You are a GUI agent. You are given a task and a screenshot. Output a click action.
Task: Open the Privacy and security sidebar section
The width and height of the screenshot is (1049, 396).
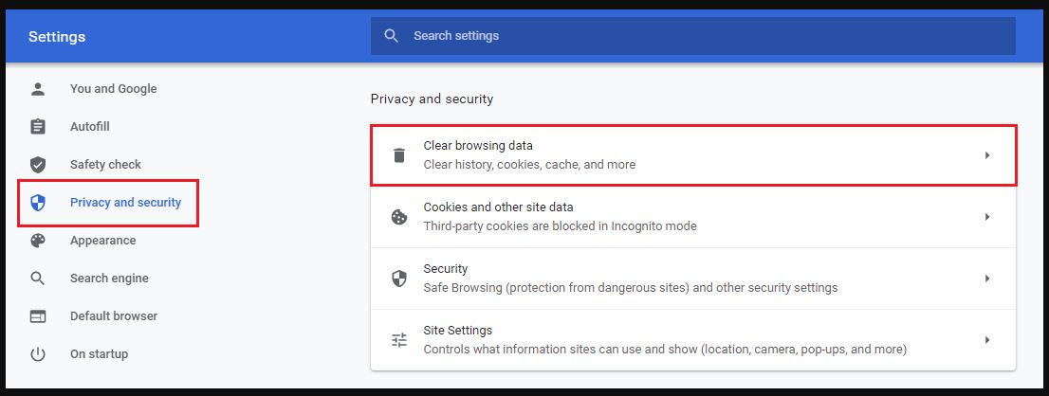coord(125,203)
